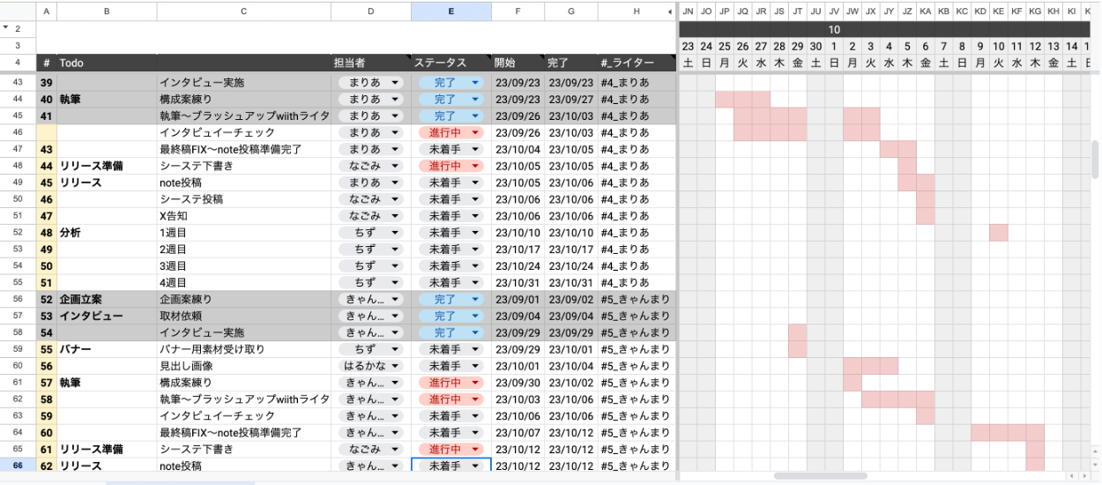Screen dimensions: 1102x485
Task: Click the vertical scrollbar thumb on right
Action: (x=1096, y=160)
